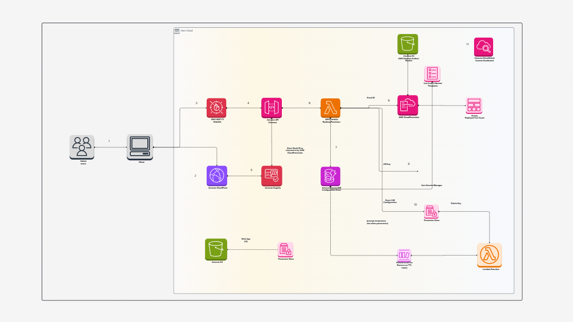The width and height of the screenshot is (573, 322).
Task: Click the Use Case & Nested Templates icon
Action: coord(432,74)
